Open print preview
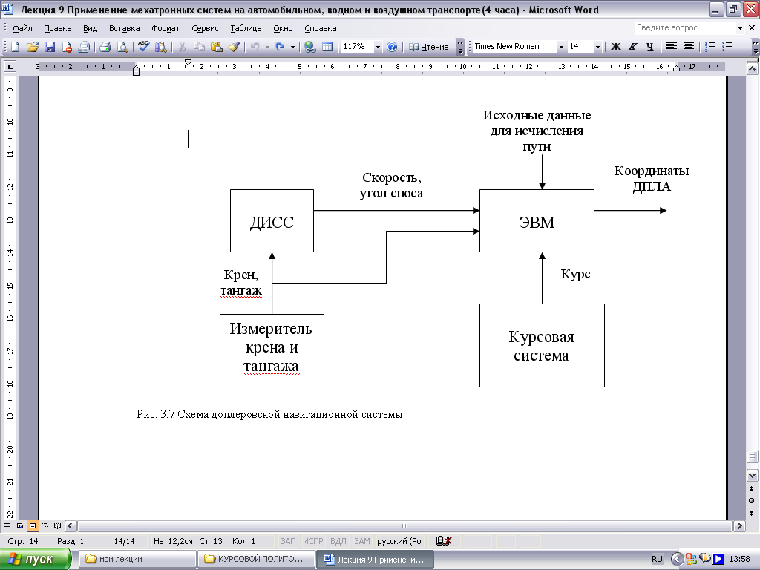 point(122,47)
